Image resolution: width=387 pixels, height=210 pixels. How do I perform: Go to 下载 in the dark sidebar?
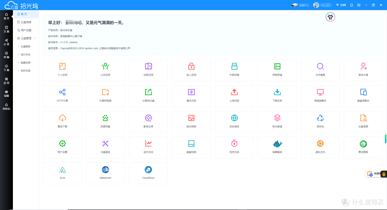point(6,68)
